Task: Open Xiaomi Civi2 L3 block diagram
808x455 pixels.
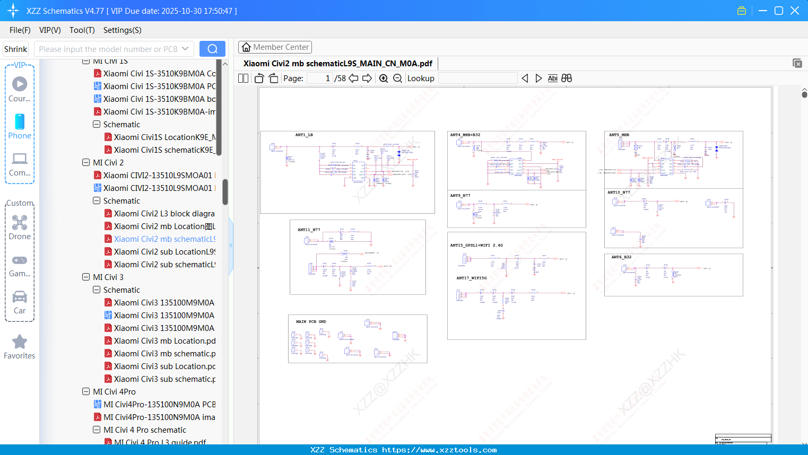Action: 160,213
